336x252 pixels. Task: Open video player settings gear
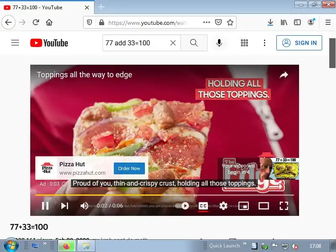(x=223, y=206)
